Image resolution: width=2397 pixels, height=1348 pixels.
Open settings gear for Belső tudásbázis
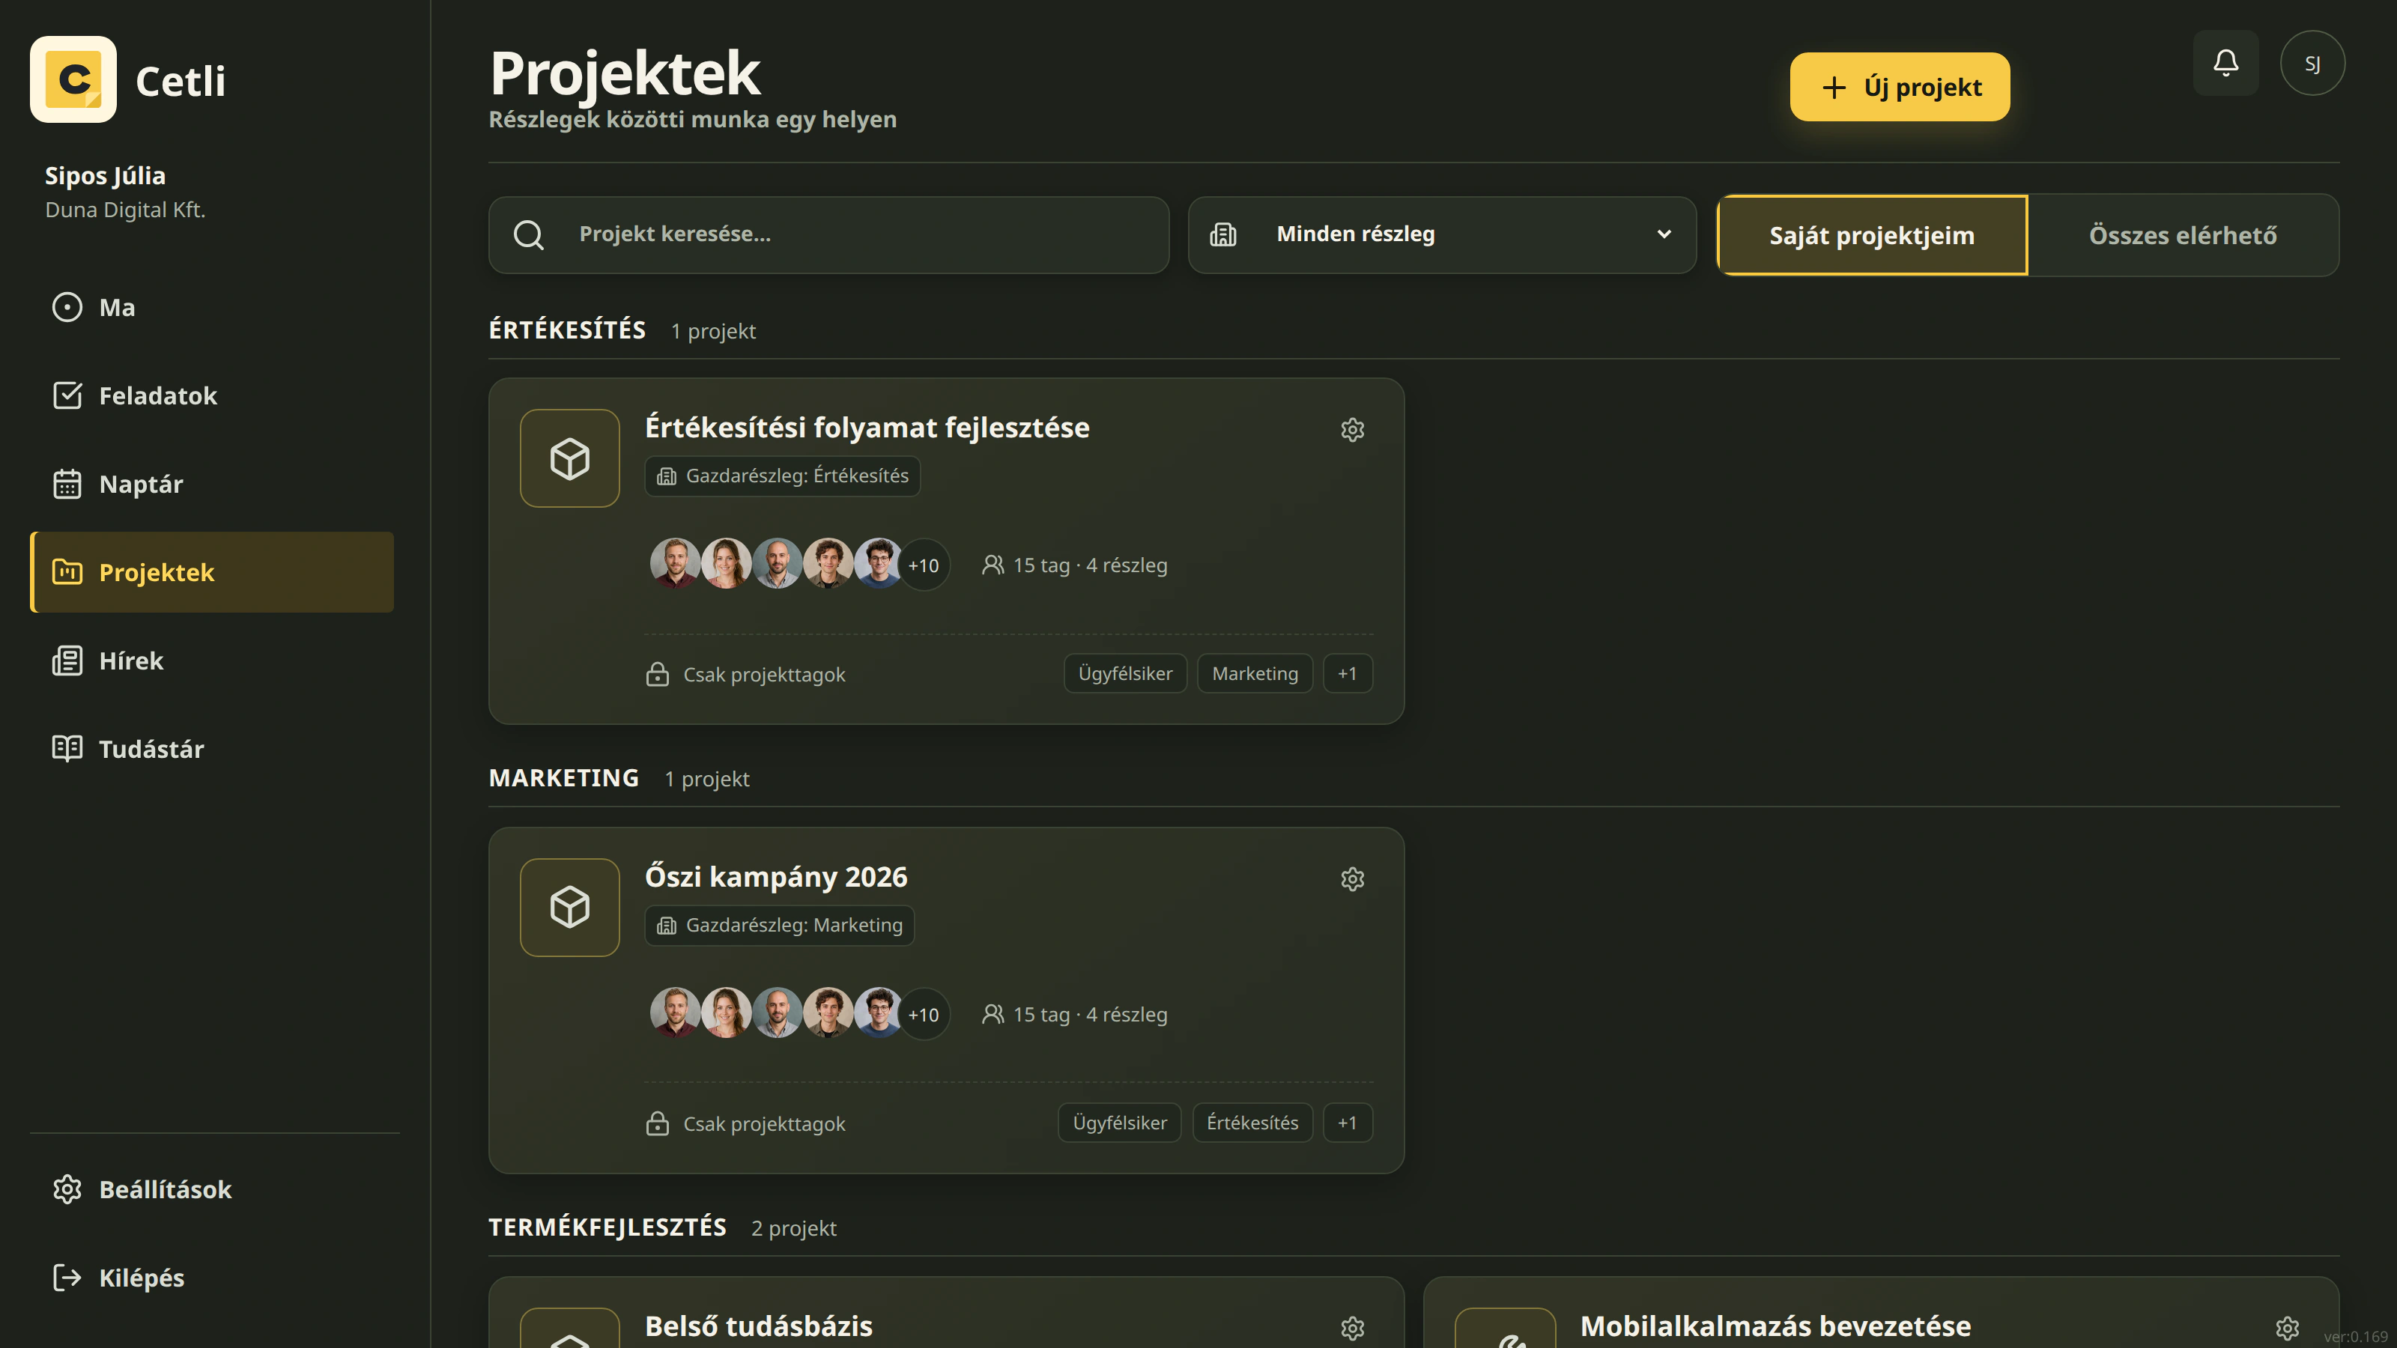click(x=1352, y=1328)
